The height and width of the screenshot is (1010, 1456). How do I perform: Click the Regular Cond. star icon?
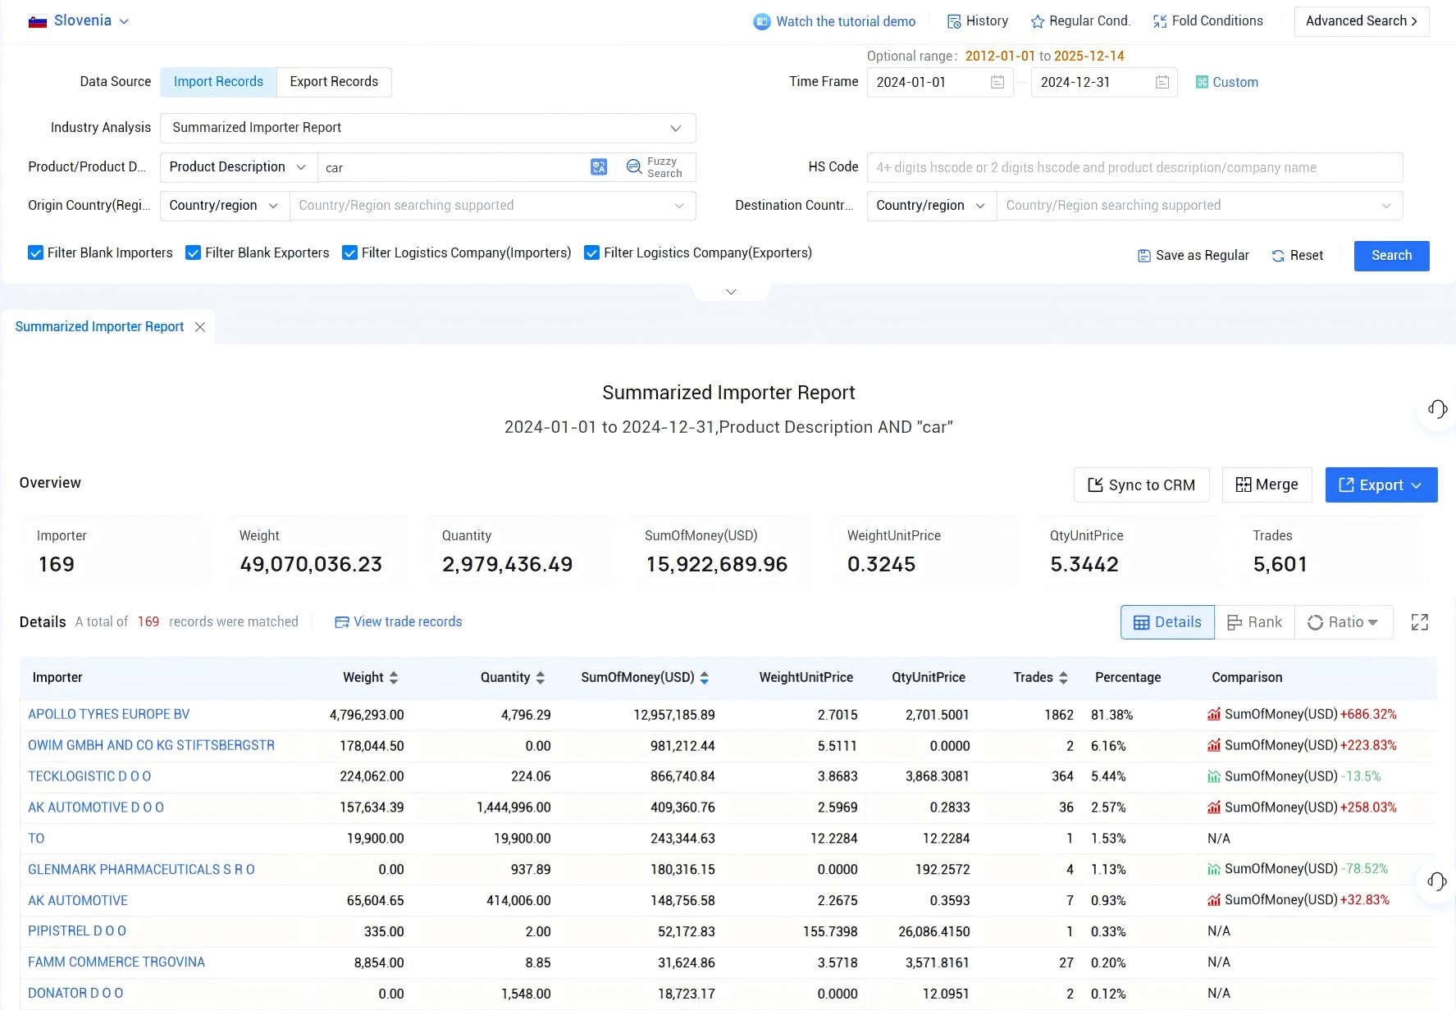(1038, 22)
